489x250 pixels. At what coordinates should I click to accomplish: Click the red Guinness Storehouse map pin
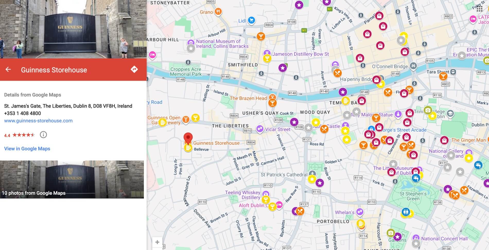pos(188,138)
